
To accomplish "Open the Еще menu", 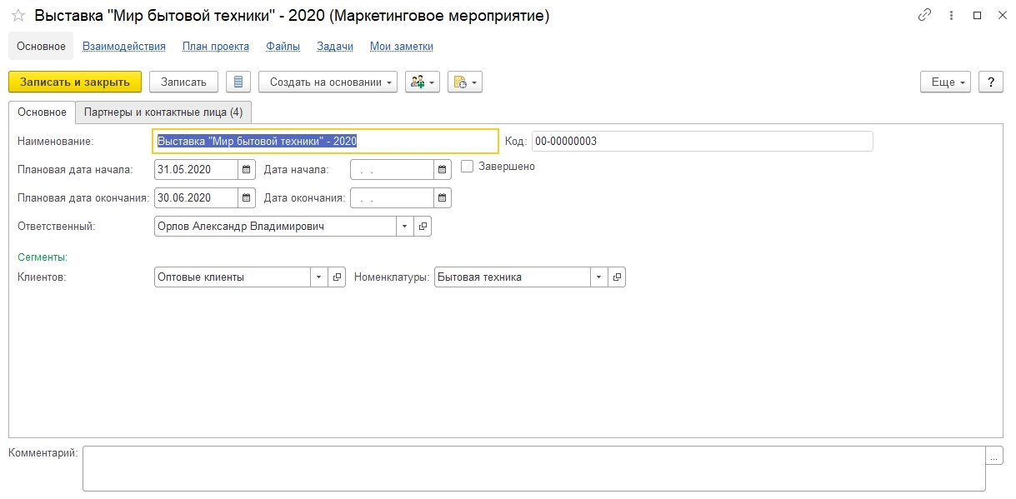I will pos(945,82).
